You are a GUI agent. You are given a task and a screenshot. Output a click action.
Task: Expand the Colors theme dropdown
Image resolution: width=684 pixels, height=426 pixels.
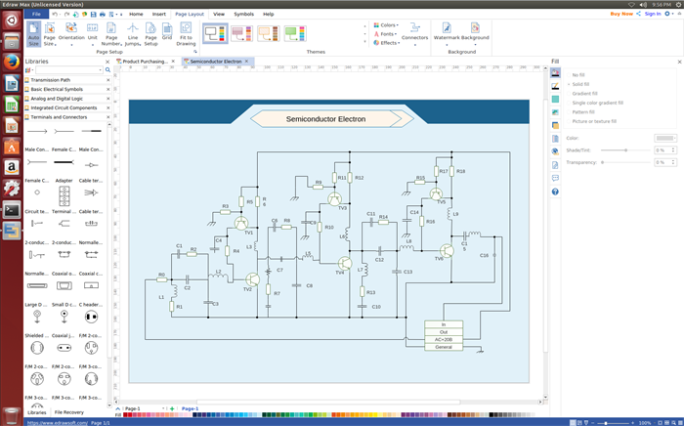coord(387,25)
